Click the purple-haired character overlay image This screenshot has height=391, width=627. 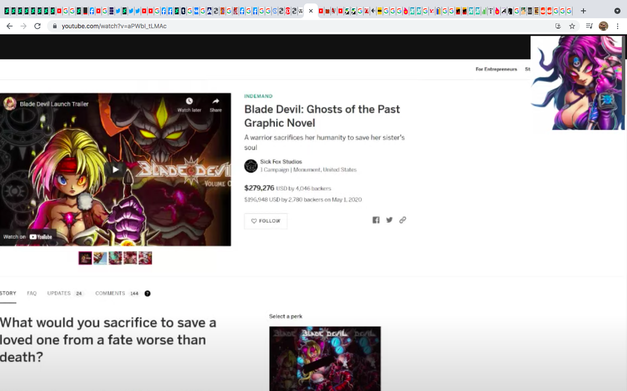click(x=577, y=83)
